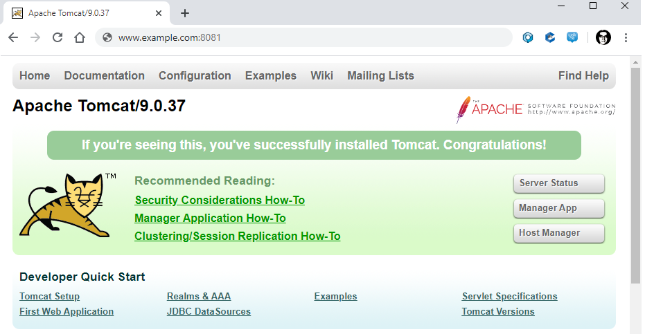Open the Configuration nav item
The image size is (645, 334).
pos(195,75)
